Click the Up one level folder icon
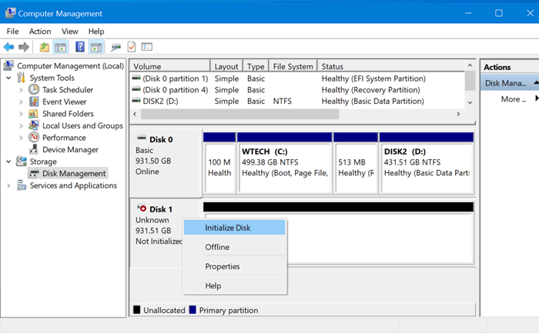This screenshot has height=333, width=539. [45, 47]
